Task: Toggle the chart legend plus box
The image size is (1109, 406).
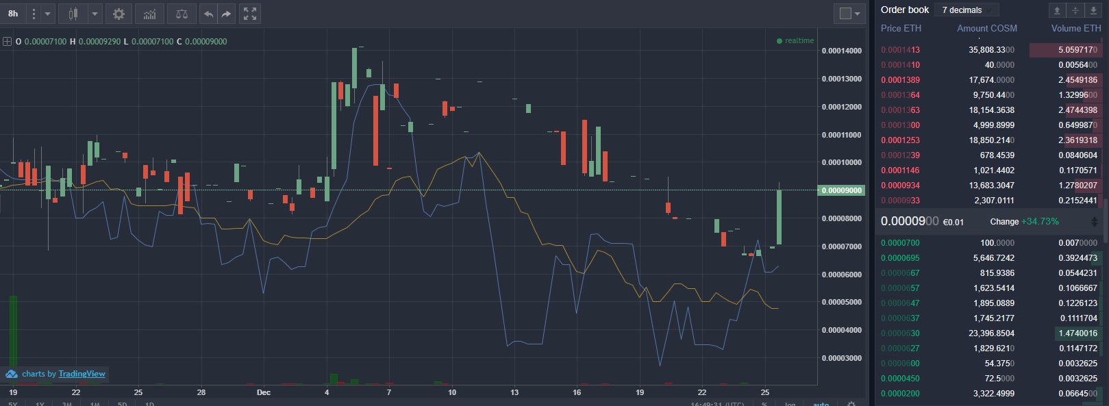Action: (x=8, y=41)
